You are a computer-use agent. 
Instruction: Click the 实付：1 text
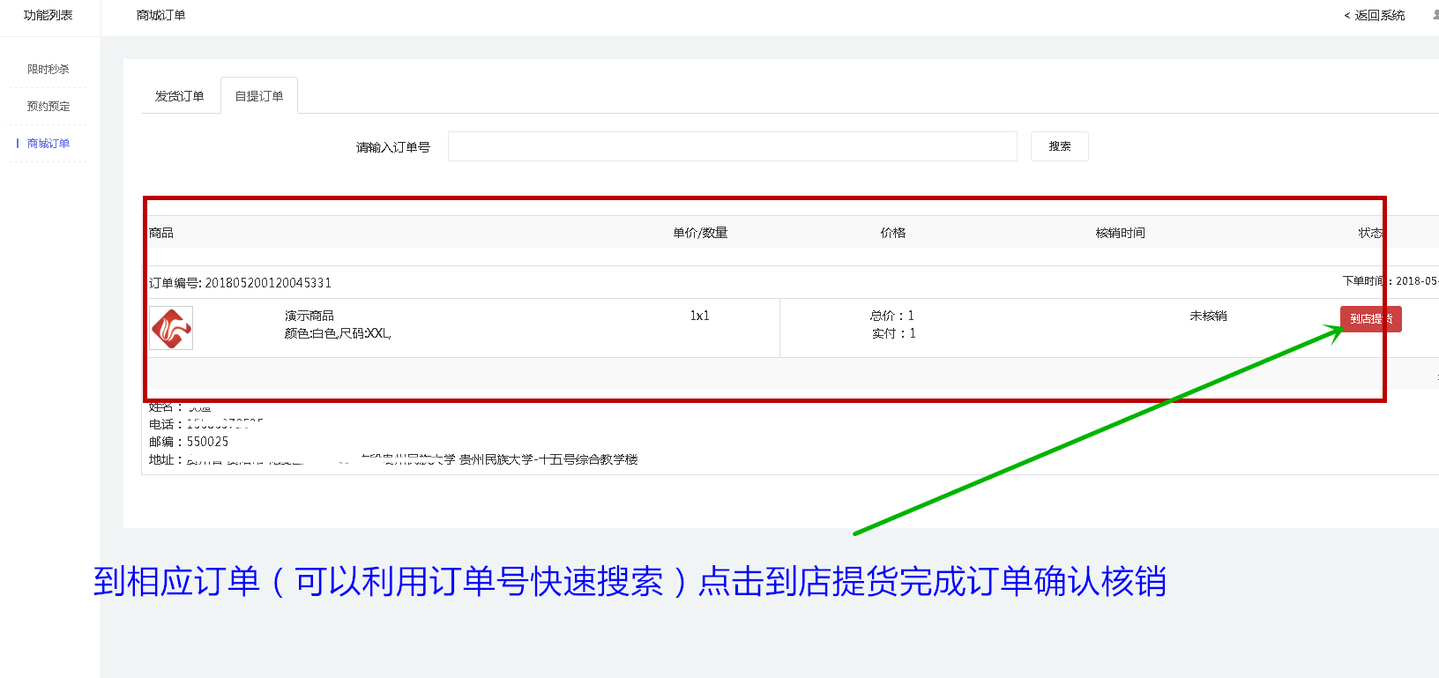pyautogui.click(x=894, y=333)
